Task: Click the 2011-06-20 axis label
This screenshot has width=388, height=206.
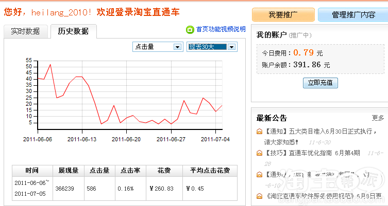Action: point(126,139)
